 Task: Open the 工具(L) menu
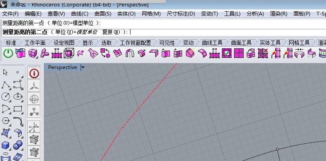tap(232, 14)
